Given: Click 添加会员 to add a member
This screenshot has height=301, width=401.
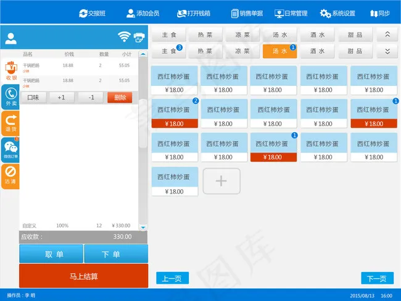Looking at the screenshot, I should coord(143,14).
